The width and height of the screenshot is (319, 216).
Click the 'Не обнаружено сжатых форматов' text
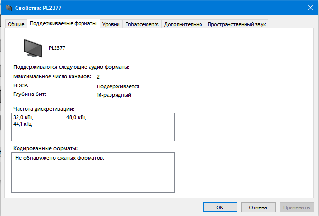point(59,157)
